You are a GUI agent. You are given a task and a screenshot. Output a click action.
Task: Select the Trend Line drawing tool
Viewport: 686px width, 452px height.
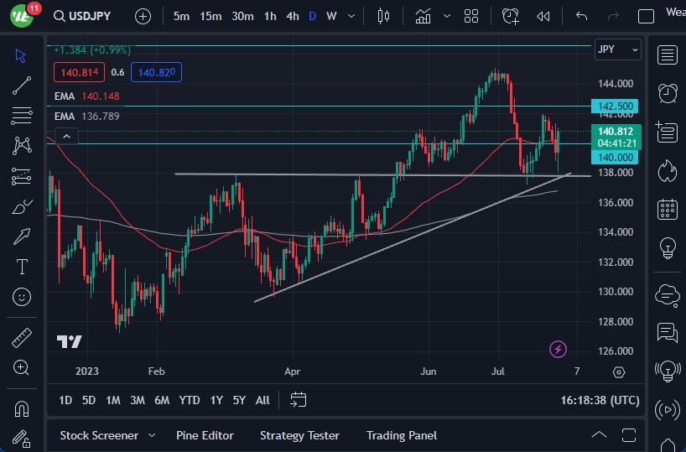(22, 85)
